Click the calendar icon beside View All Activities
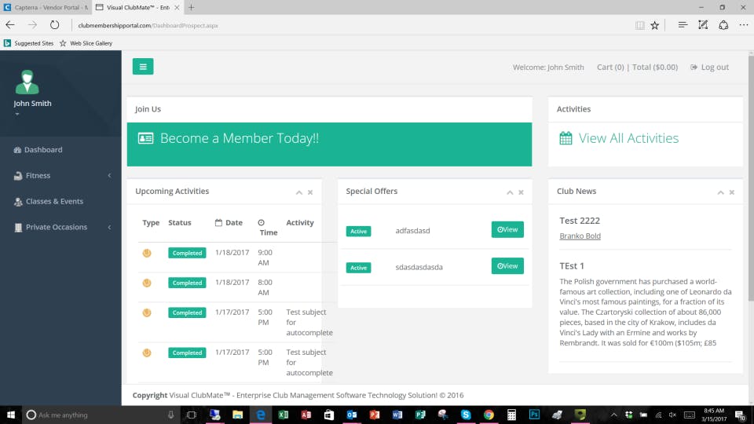 pos(565,138)
